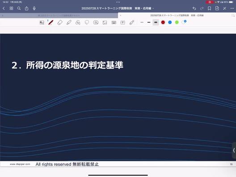The width and height of the screenshot is (236, 177).
Task: Start audio recording with the microphone icon
Action: point(34,8)
